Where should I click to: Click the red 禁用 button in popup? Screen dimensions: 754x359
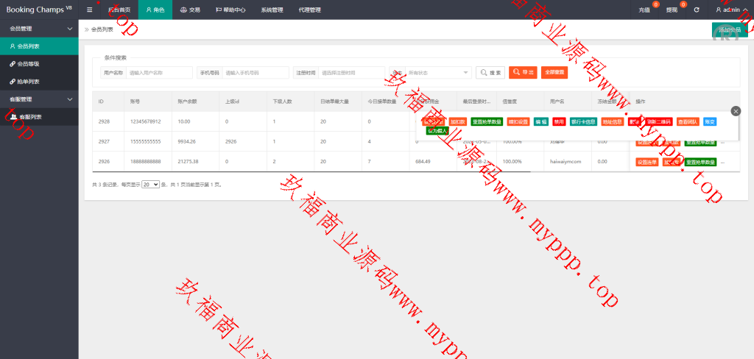pyautogui.click(x=559, y=121)
